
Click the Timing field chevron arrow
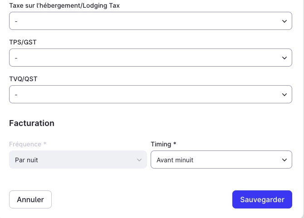(x=284, y=160)
